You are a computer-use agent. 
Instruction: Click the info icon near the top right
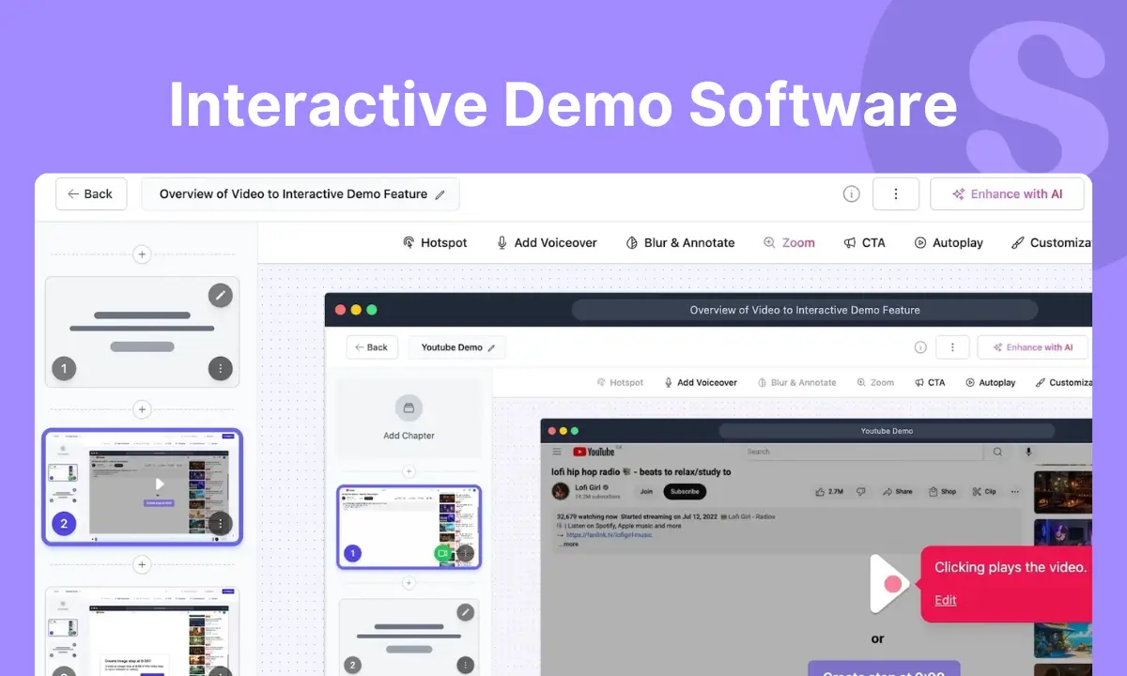[x=851, y=193]
